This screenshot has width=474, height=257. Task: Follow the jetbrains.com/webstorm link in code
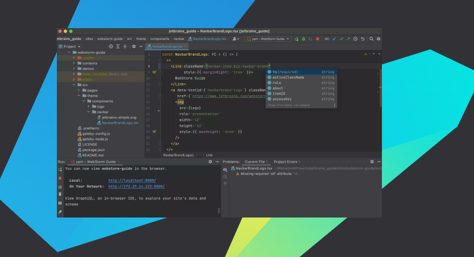pos(229,96)
